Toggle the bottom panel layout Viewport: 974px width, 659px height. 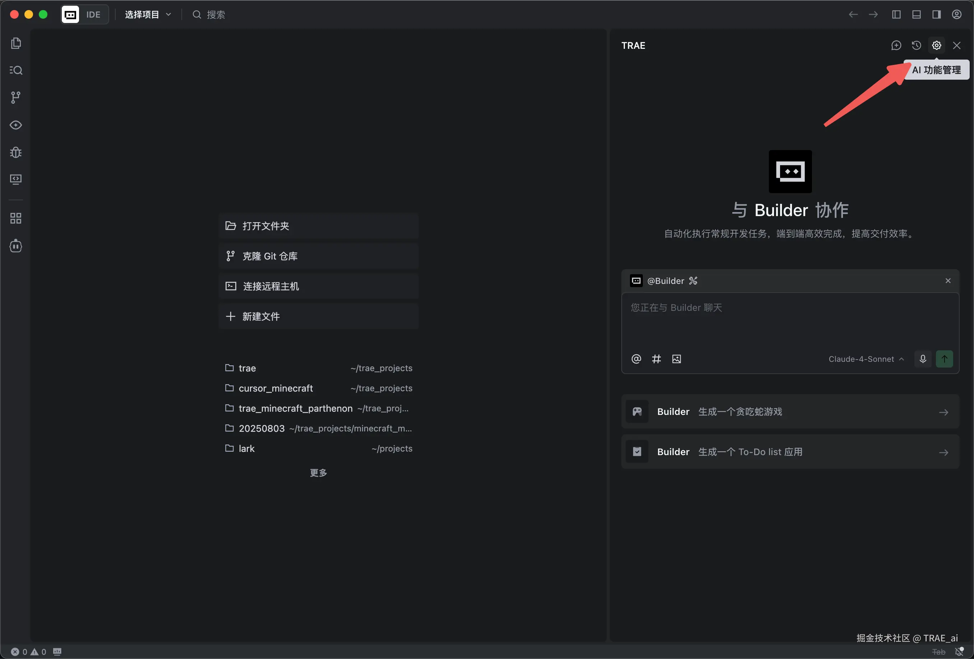916,15
